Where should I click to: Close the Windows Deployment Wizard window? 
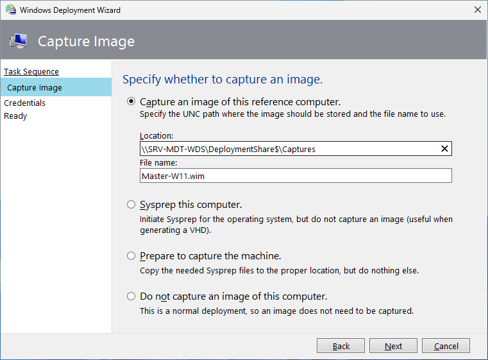click(477, 10)
